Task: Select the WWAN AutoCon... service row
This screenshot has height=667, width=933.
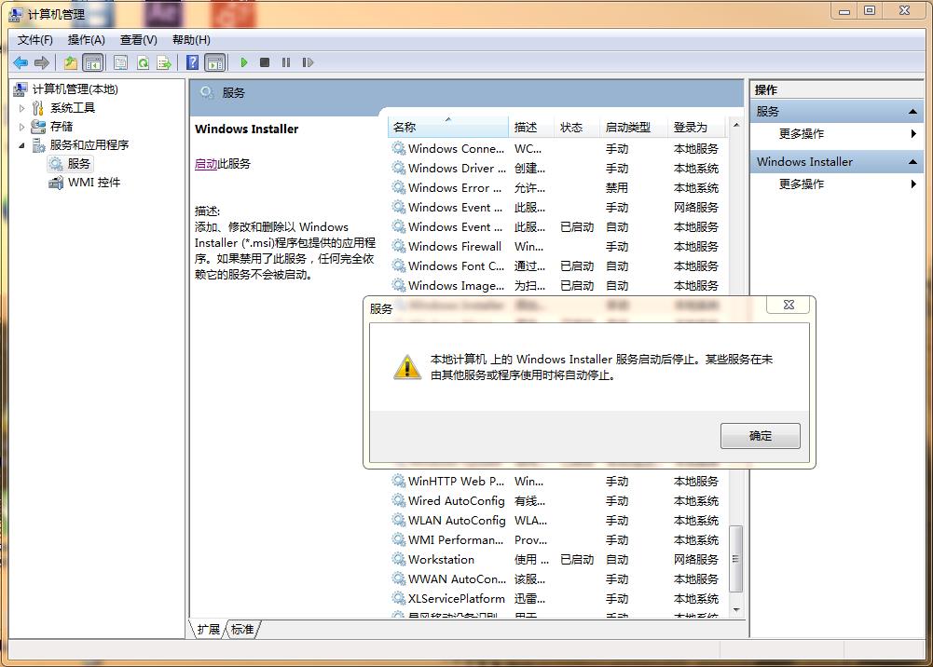Action: coord(556,579)
